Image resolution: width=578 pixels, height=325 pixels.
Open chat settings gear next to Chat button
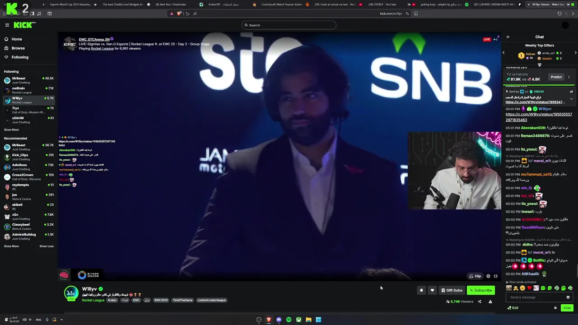click(x=555, y=308)
